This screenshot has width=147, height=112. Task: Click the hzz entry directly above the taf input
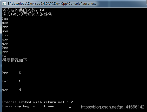pos(5,52)
